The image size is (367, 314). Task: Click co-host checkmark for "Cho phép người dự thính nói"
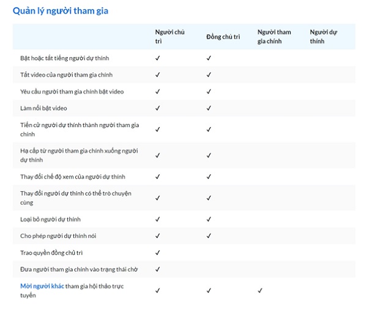click(x=209, y=235)
